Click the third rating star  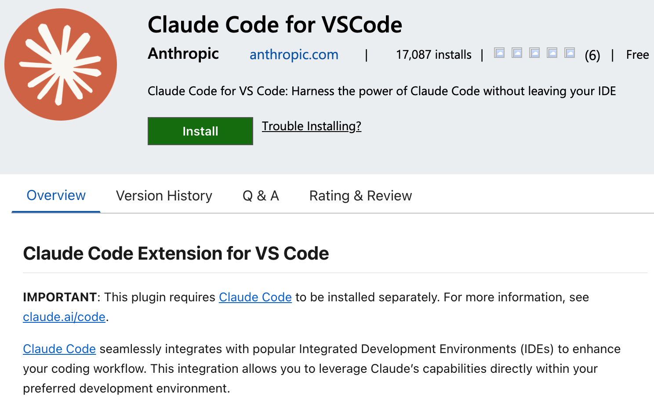coord(534,53)
